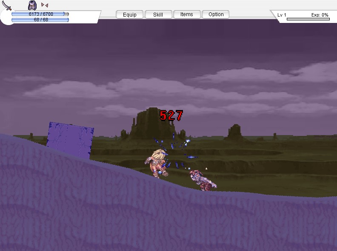
Task: Open the Equip menu
Action: coord(130,14)
